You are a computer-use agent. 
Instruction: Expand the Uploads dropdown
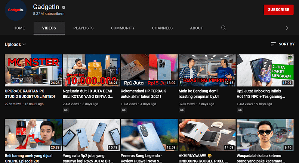15,44
